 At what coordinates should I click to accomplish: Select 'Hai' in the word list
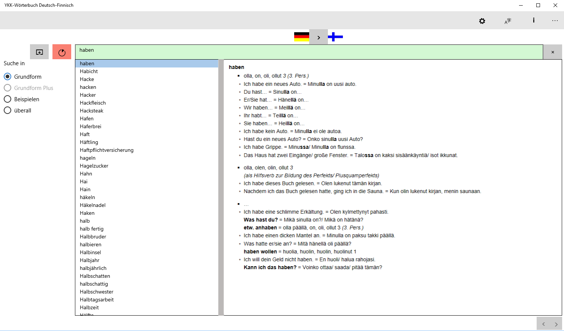point(147,181)
